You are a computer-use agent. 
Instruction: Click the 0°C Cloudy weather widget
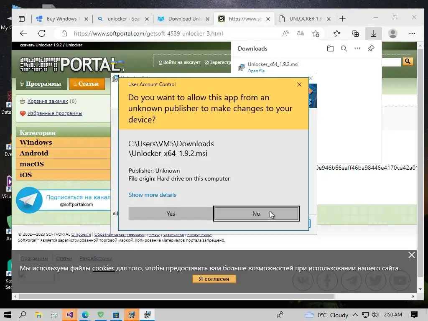click(326, 315)
